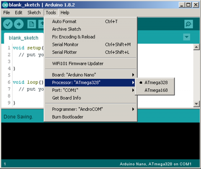
Task: Minimize the Arduino window
Action: pyautogui.click(x=182, y=5)
